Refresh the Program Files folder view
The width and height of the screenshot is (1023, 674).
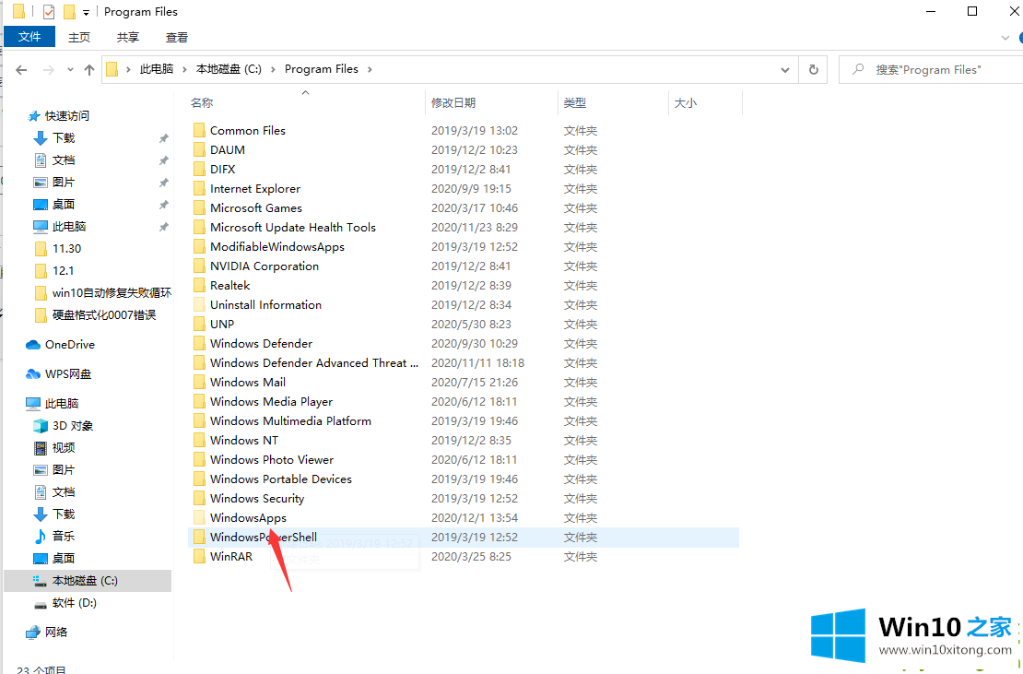pyautogui.click(x=814, y=69)
